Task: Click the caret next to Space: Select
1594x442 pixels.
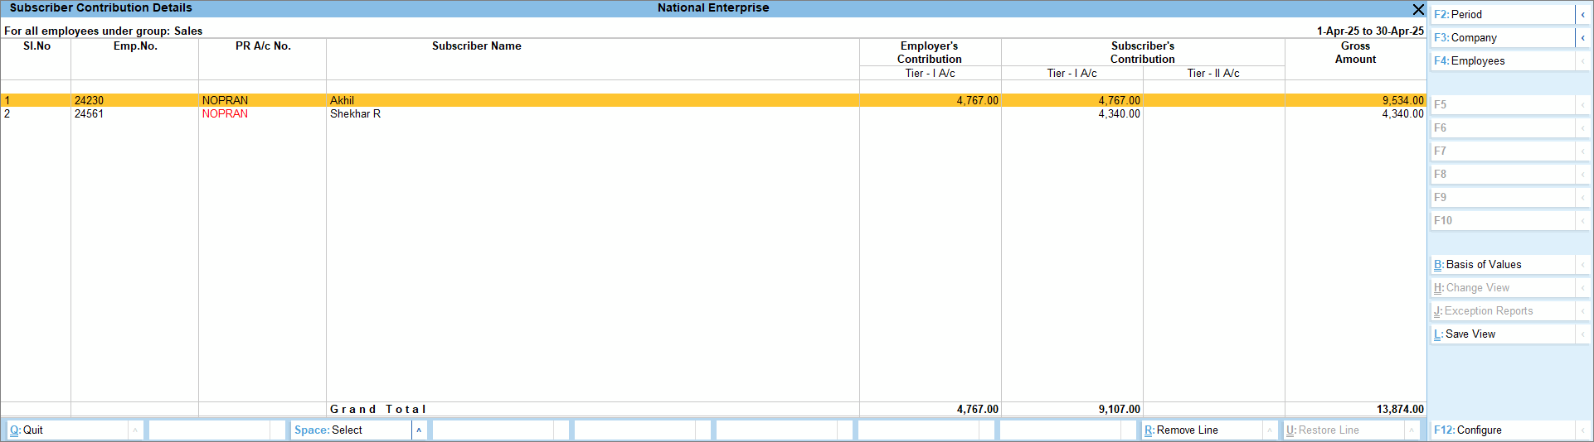Action: [419, 430]
